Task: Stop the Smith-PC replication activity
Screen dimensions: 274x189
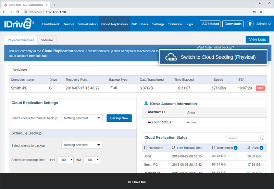Action: (260, 88)
